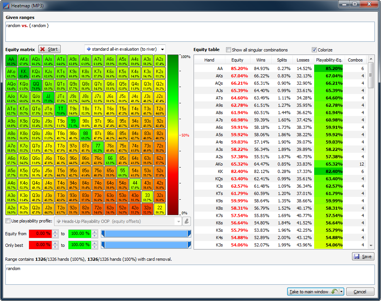Viewport: 381px width, 301px height.
Task: Select the AKo cell in equity matrix
Action: (x=12, y=73)
